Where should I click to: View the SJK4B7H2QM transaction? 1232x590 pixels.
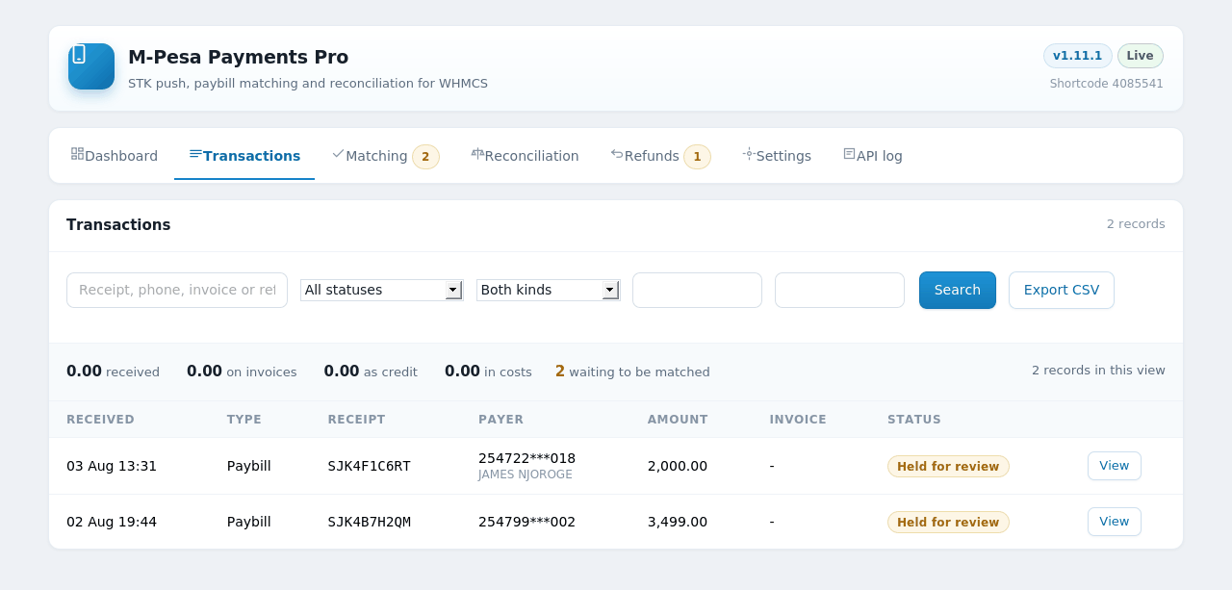1115,522
